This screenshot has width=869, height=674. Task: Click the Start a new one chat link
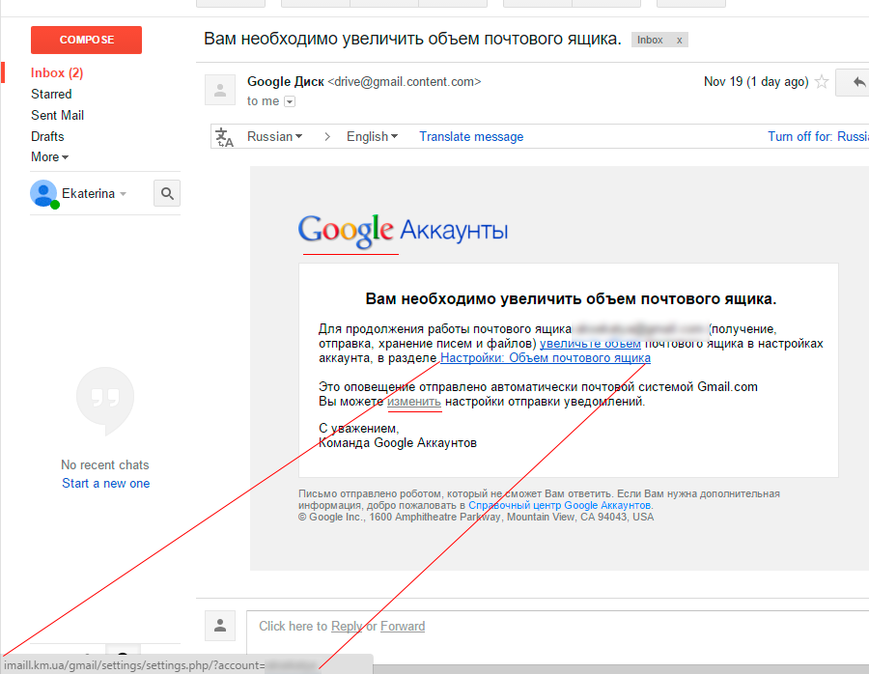[106, 484]
